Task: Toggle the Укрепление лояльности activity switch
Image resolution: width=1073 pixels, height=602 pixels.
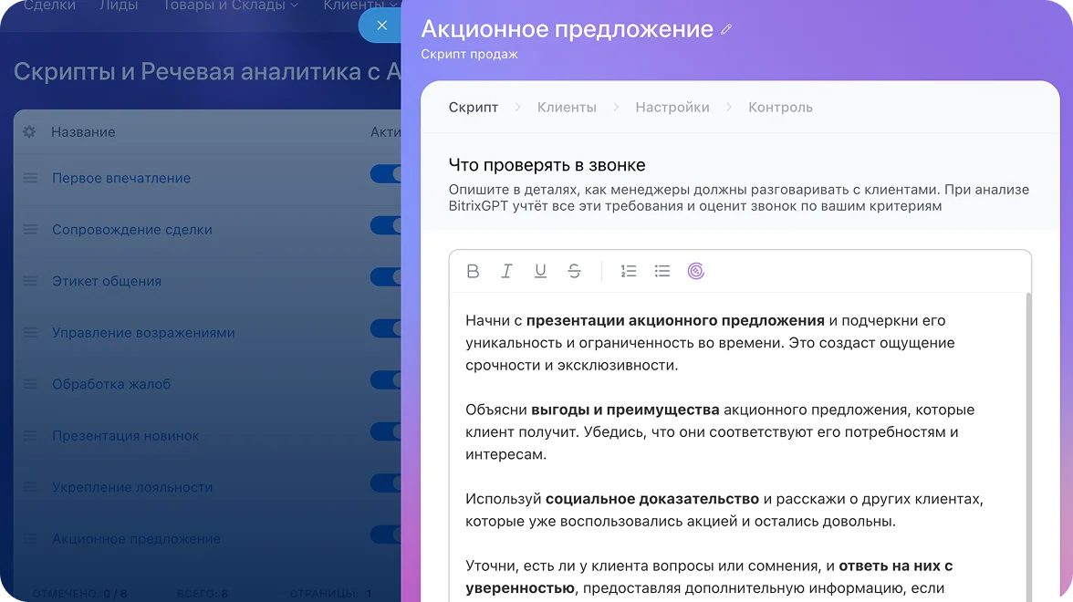Action: 386,483
